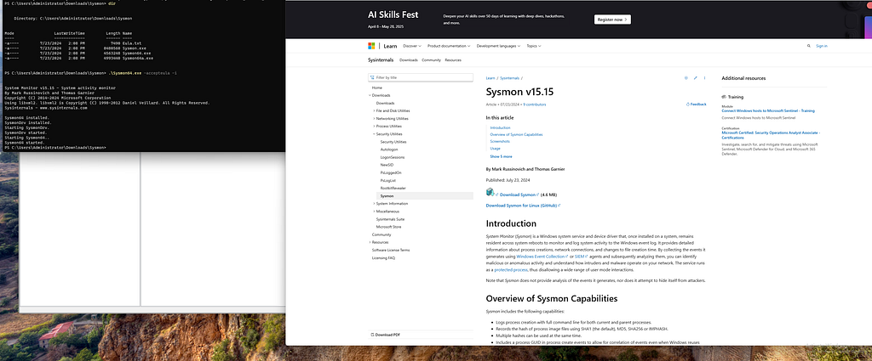
Task: Open Resources tab in Sysinternals bar
Action: 453,60
